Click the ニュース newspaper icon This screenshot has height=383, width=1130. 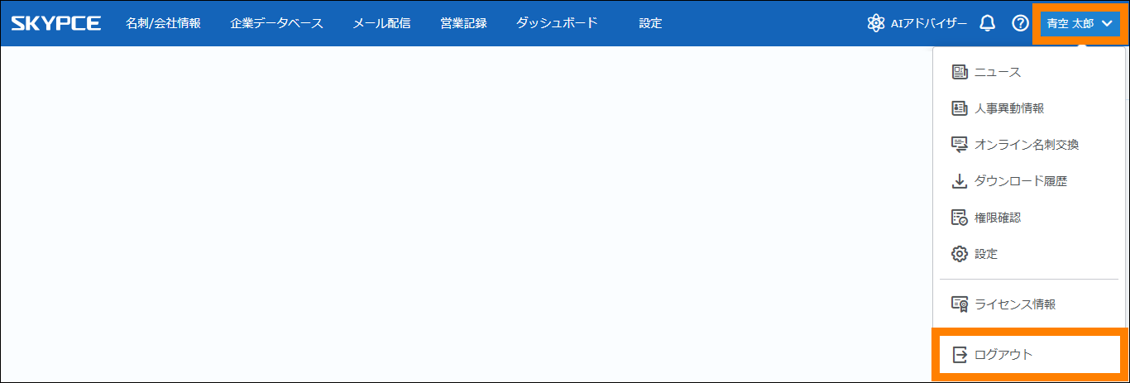(x=960, y=72)
